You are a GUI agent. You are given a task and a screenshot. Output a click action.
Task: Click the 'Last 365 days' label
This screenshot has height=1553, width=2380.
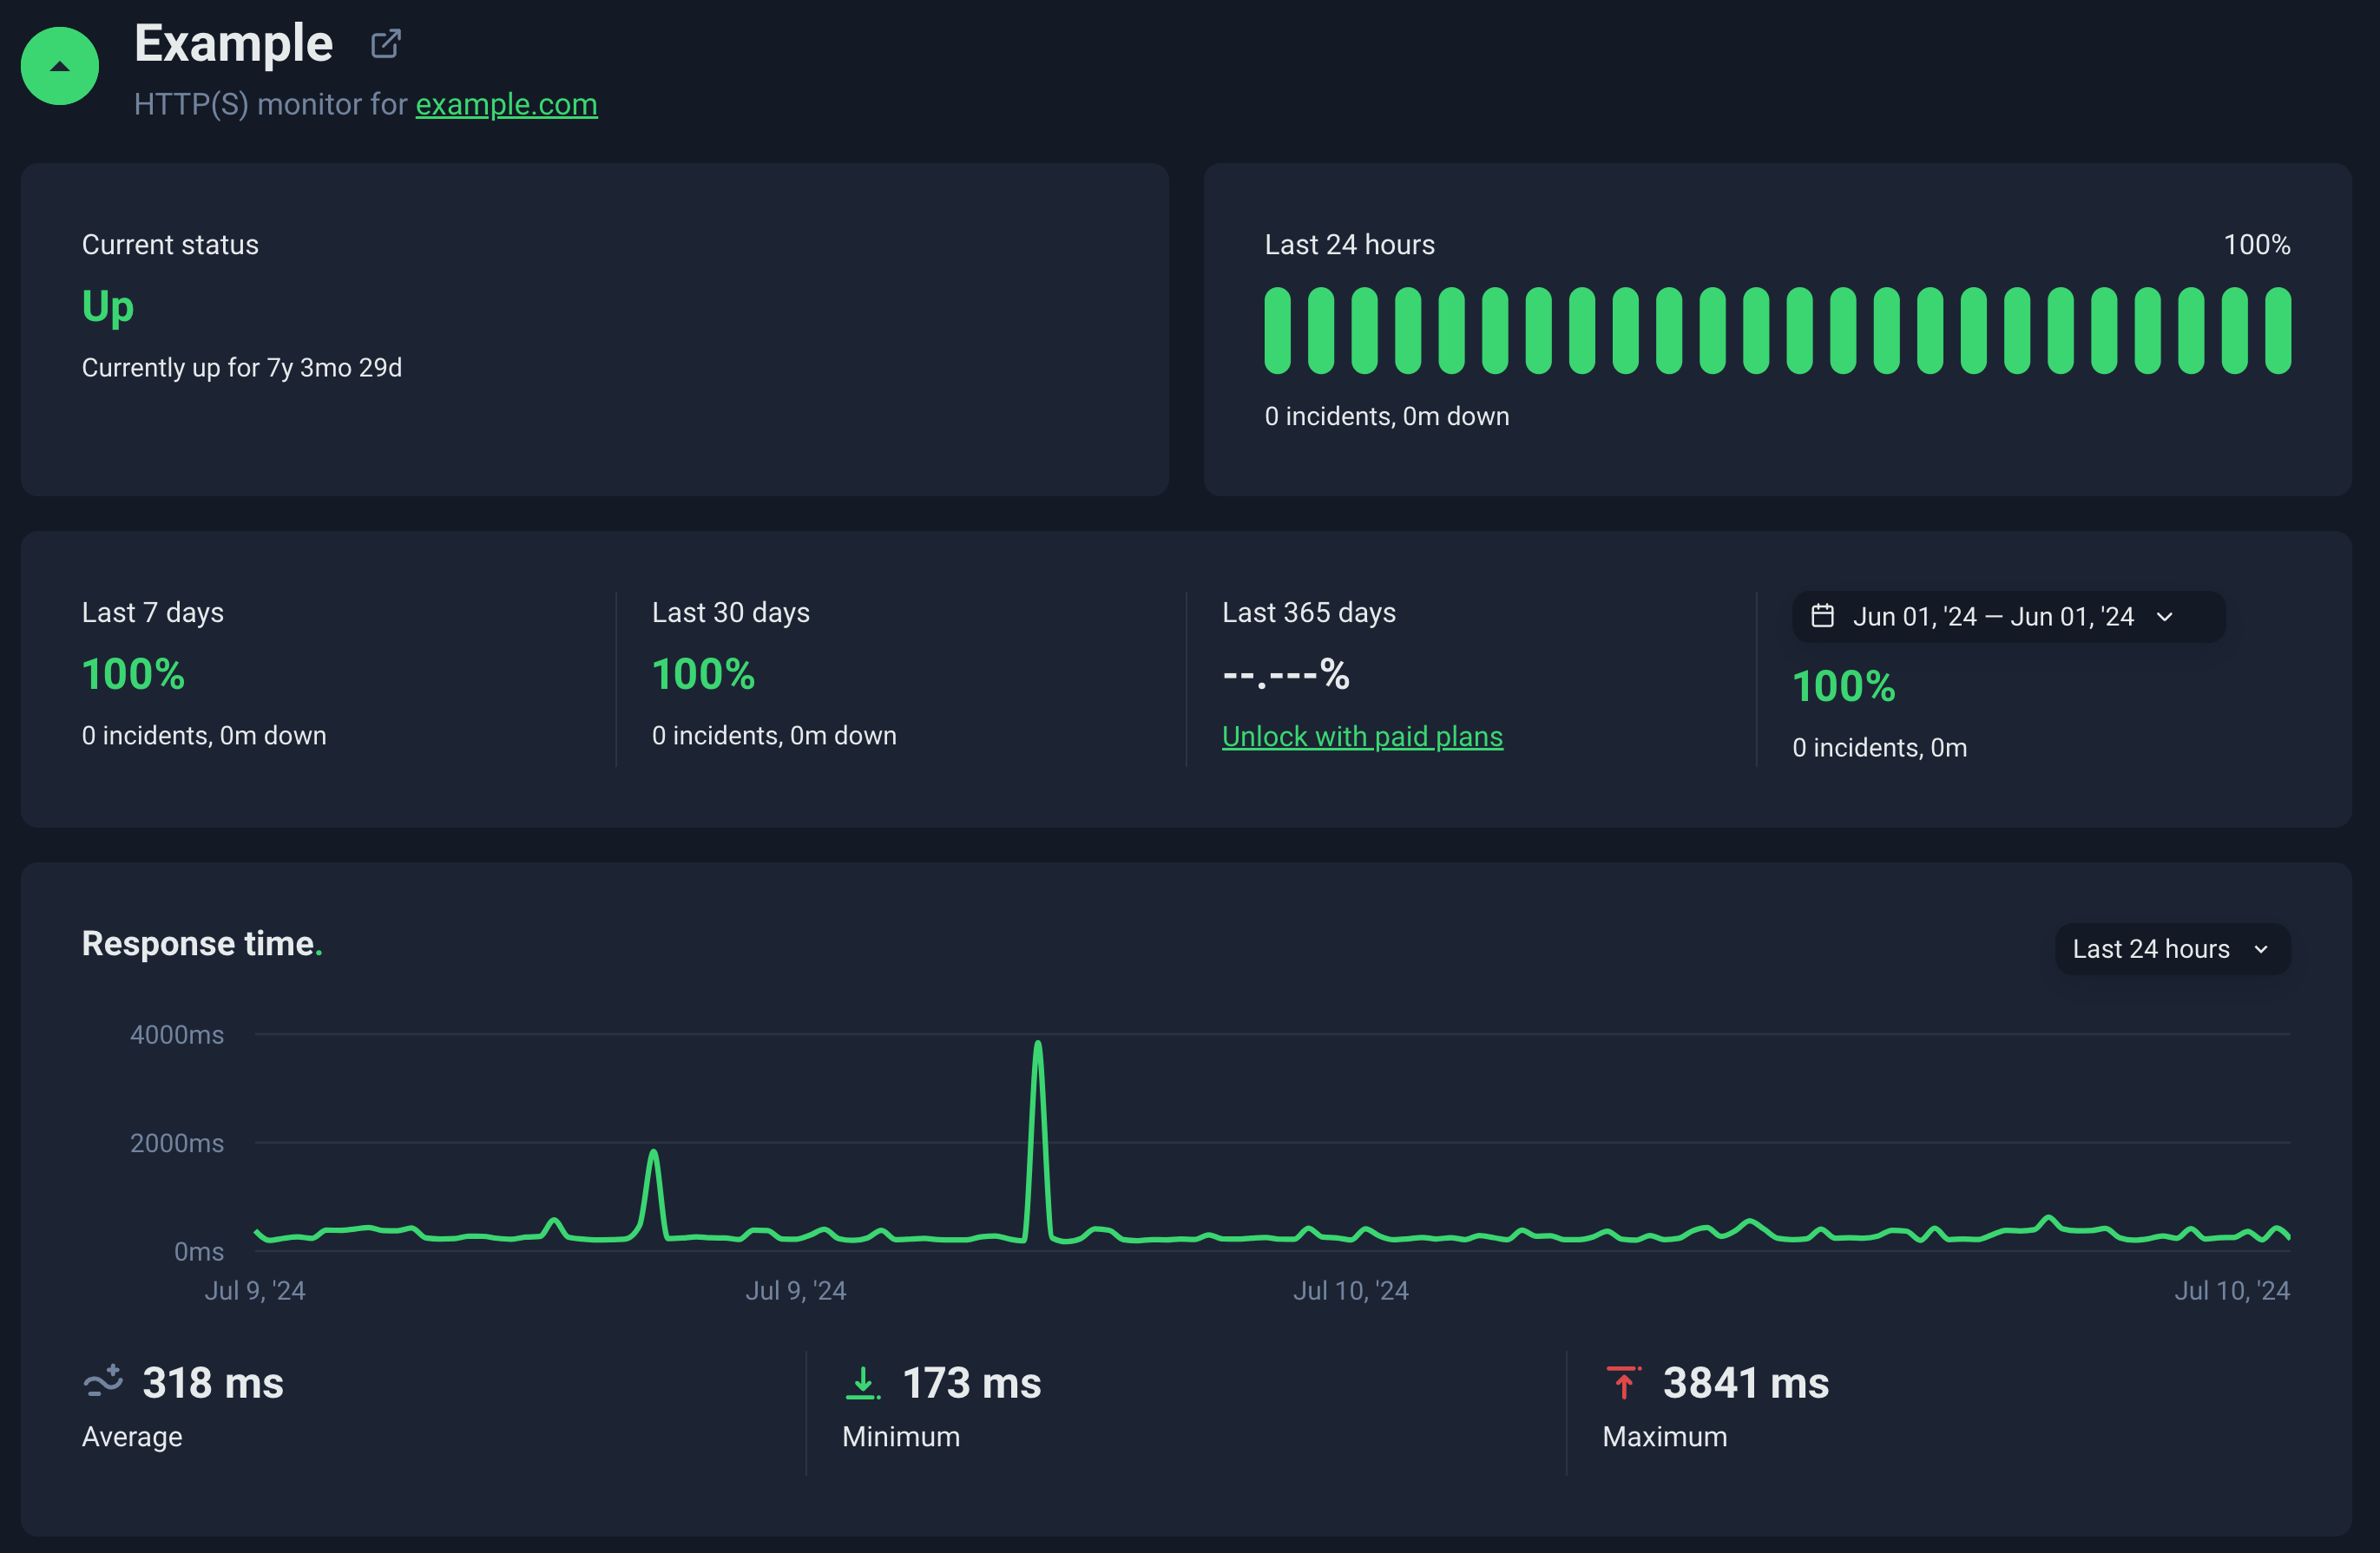click(1309, 612)
